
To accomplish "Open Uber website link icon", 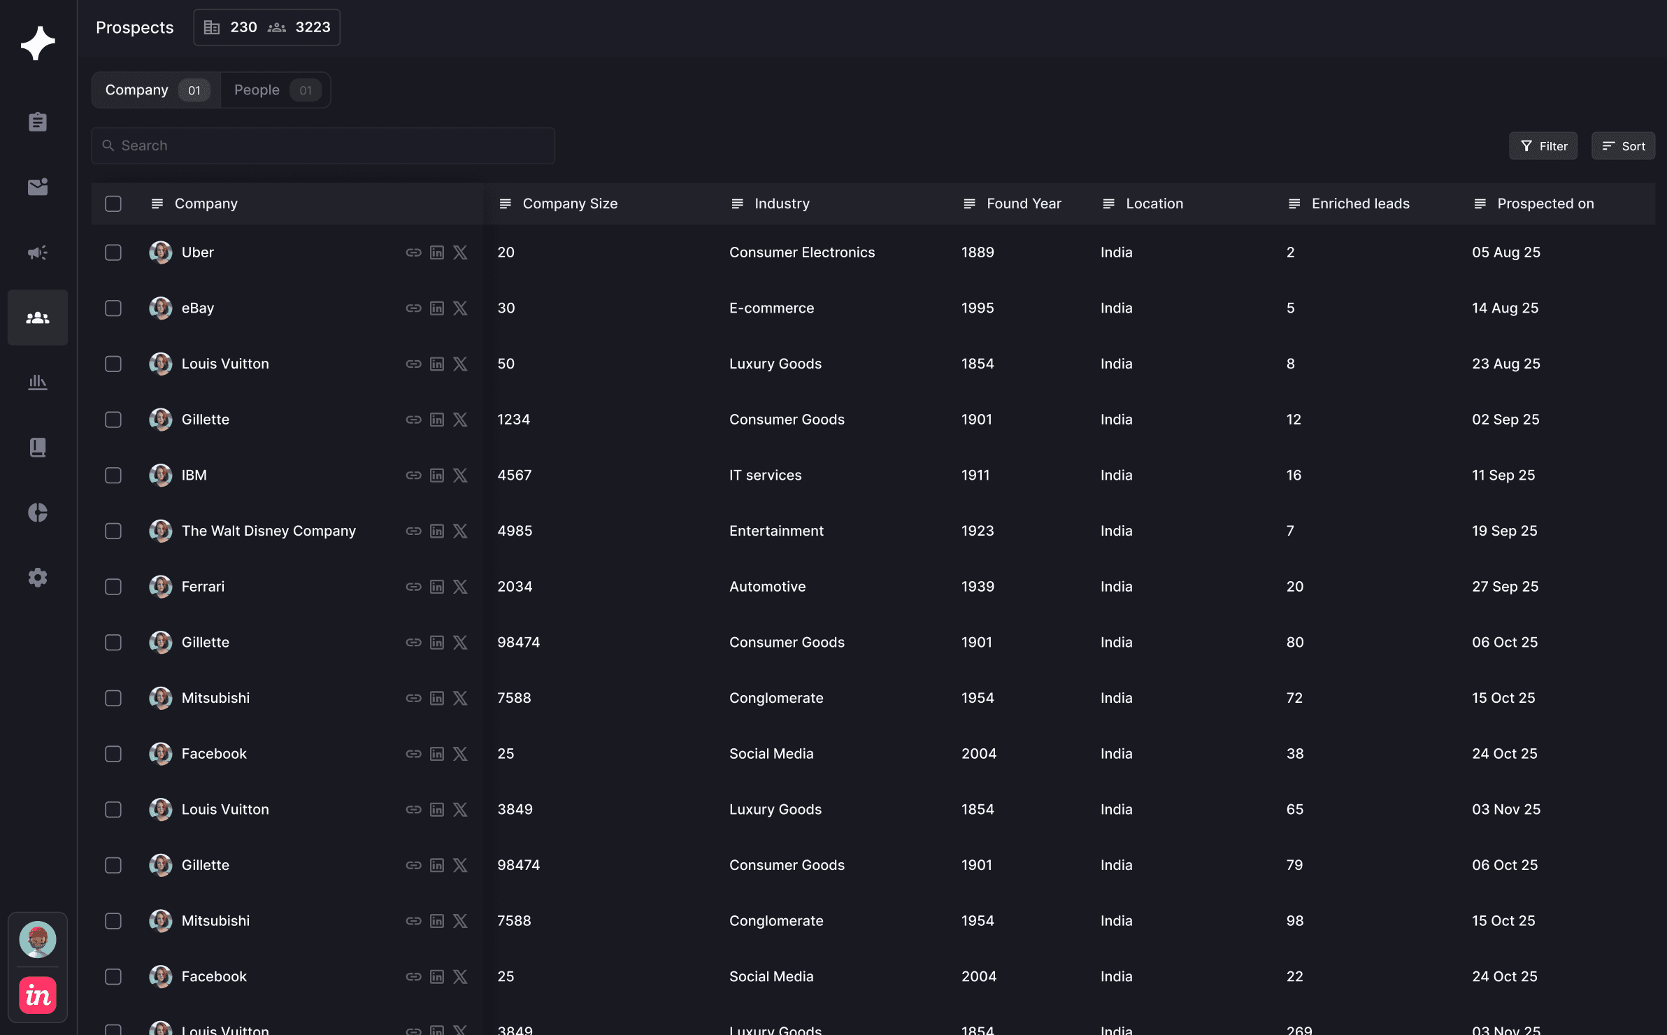I will point(414,252).
